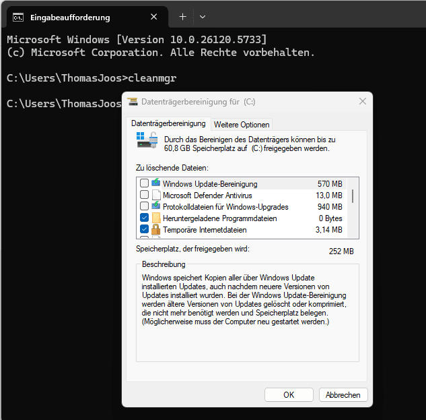Viewport: 426px width, 420px height.
Task: Tick the Protokolldateien für Windows-Upgrades checkbox
Action: point(144,206)
